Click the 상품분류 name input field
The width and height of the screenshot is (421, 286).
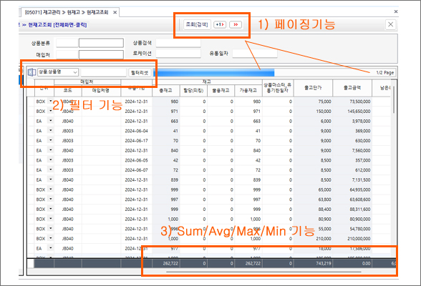pyautogui.click(x=101, y=43)
